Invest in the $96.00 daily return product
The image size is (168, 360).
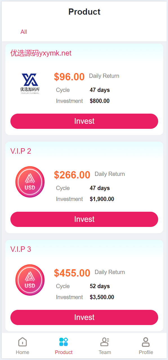pyautogui.click(x=84, y=121)
